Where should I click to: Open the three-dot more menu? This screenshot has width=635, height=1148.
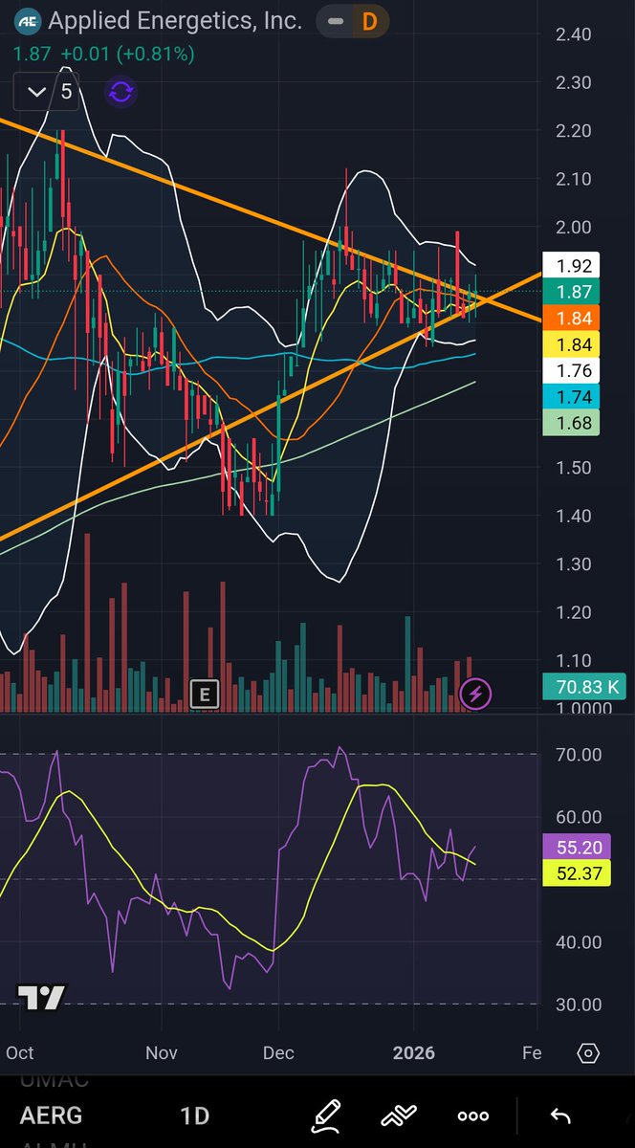coord(473,1115)
